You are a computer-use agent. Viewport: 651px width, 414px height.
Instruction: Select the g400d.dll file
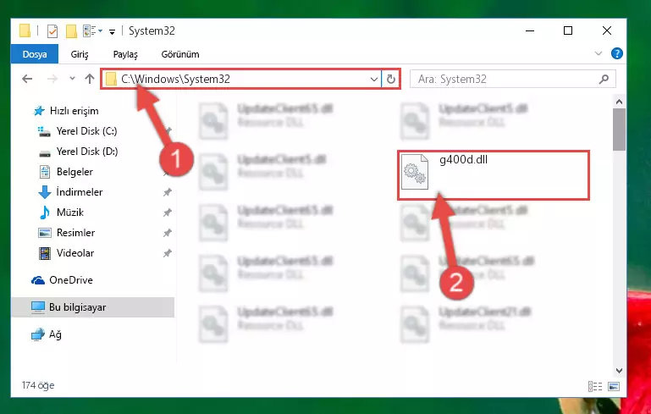click(494, 175)
